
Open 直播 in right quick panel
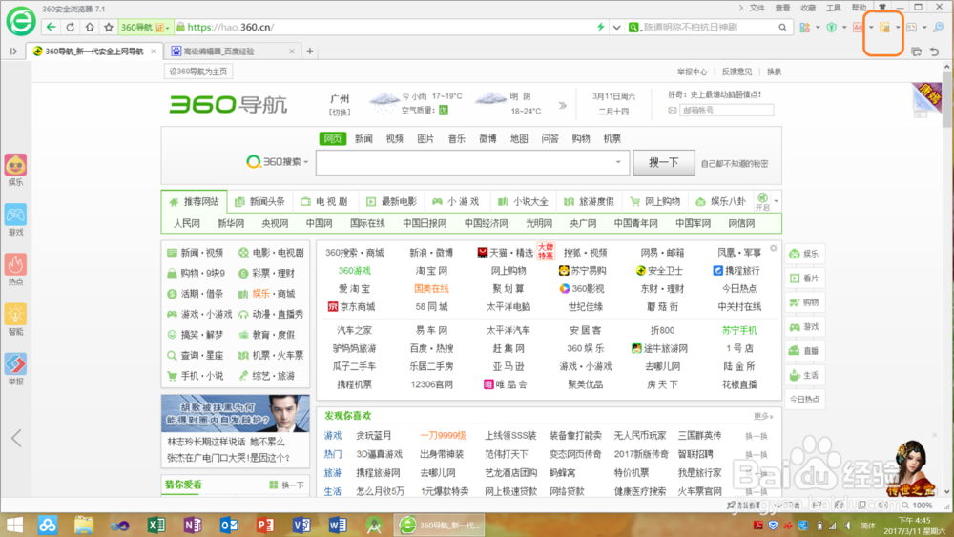pos(804,351)
